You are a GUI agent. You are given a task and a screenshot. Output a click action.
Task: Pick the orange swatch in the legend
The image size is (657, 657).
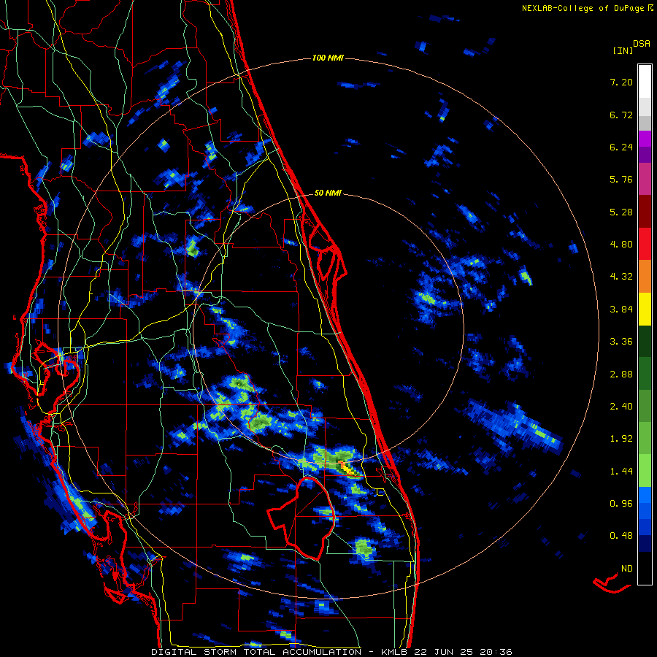(x=645, y=277)
